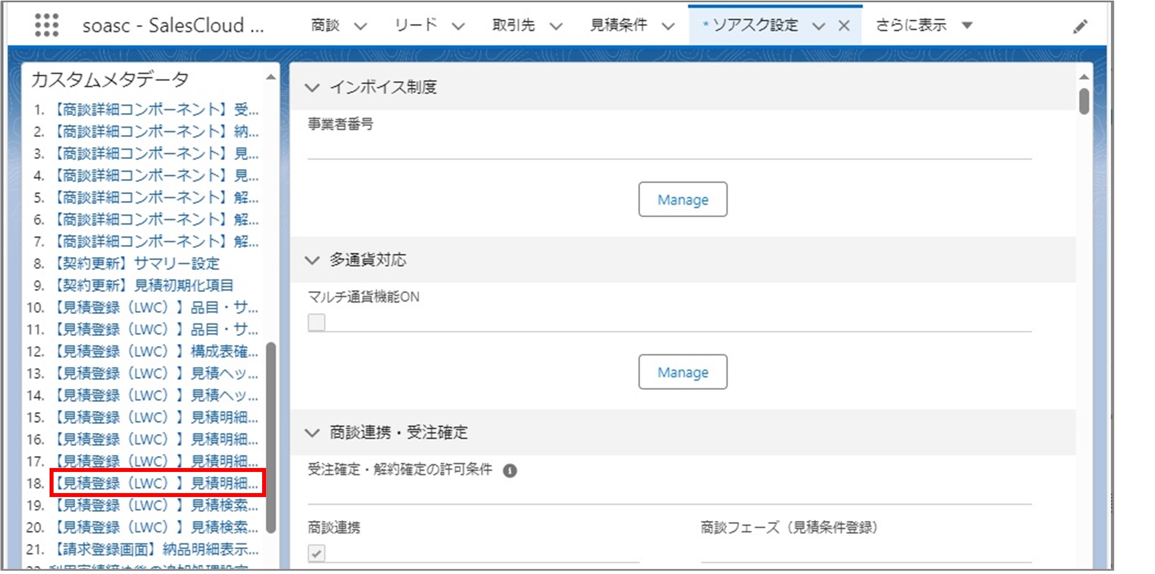
Task: Click the 事業者番号 field
Action: tap(670, 147)
